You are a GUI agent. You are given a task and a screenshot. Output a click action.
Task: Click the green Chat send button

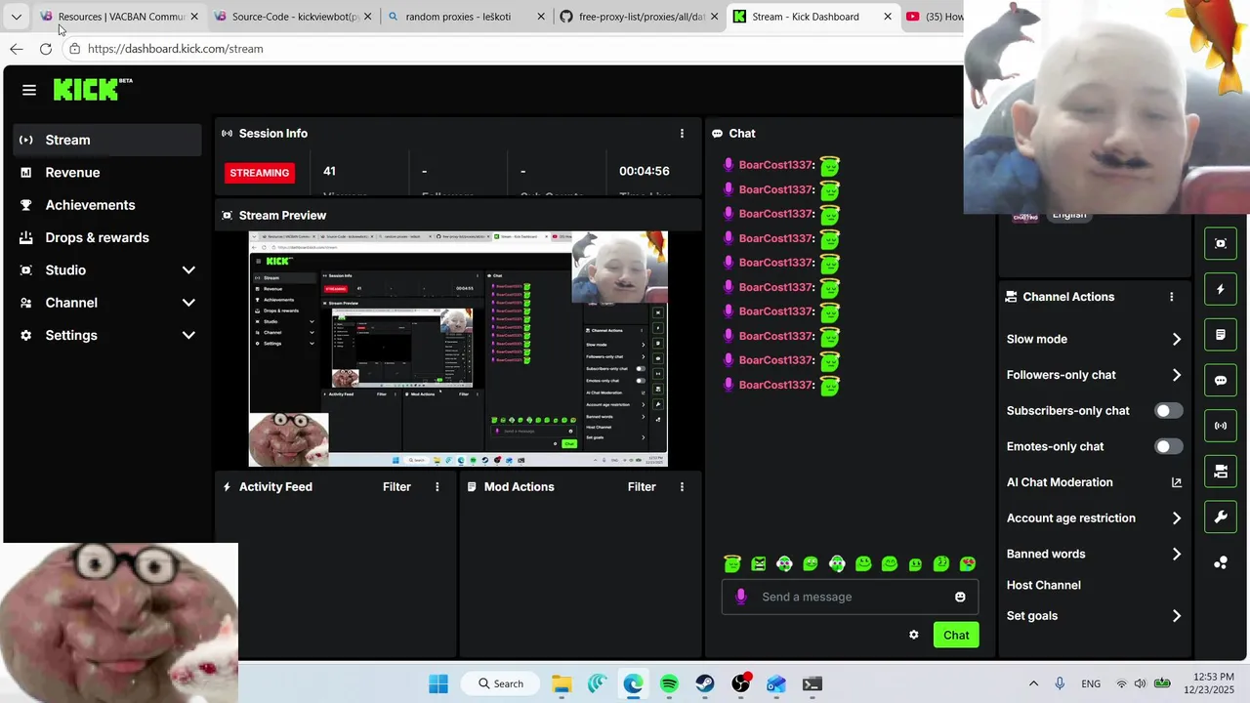pyautogui.click(x=956, y=636)
